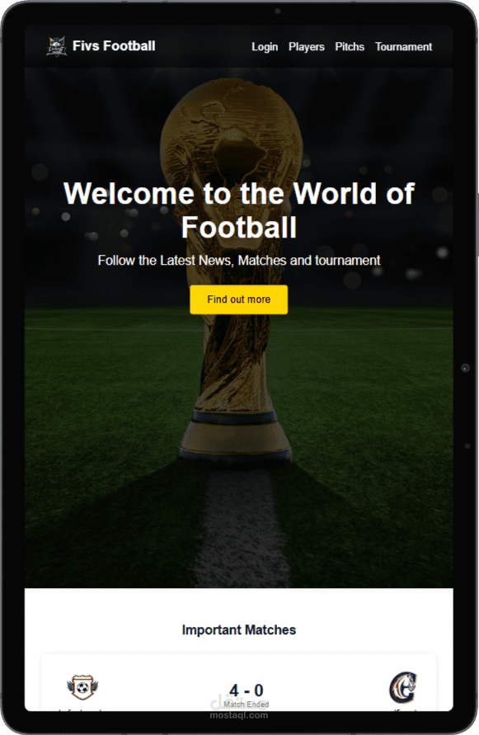This screenshot has height=735, width=479.
Task: Open the Login page from navbar
Action: coord(265,47)
